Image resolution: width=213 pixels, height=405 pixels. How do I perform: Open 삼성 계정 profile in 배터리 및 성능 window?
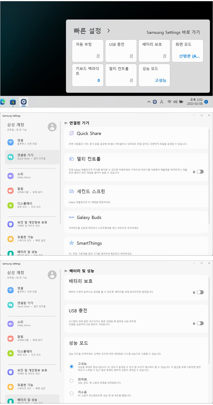coord(32,275)
